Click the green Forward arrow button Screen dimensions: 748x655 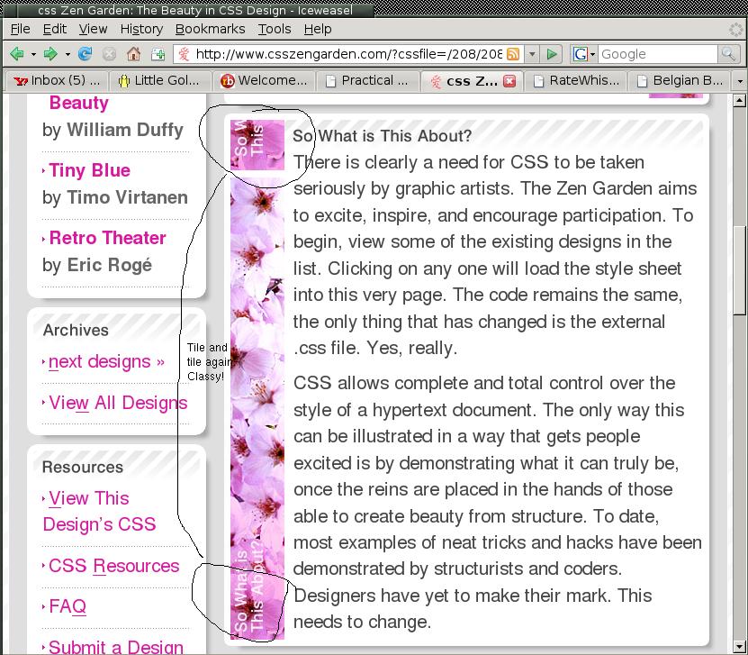(50, 54)
